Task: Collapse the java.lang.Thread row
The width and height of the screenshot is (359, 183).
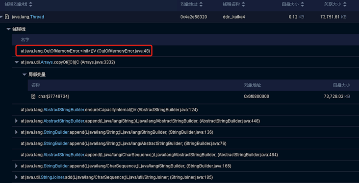Action: [x=1, y=17]
